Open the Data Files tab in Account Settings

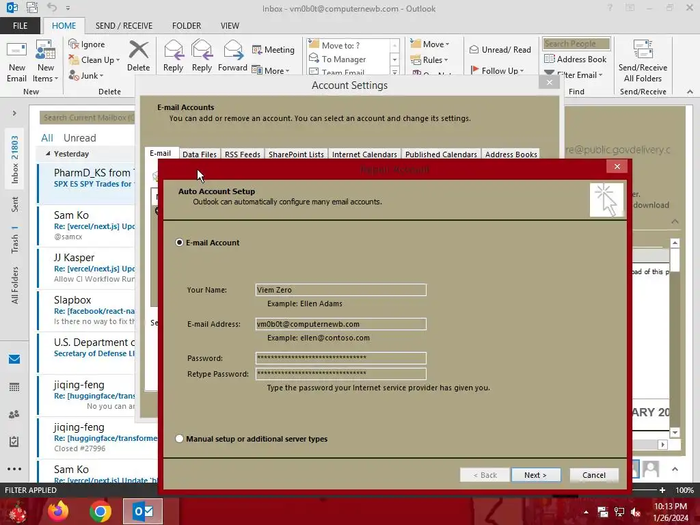[x=200, y=154]
